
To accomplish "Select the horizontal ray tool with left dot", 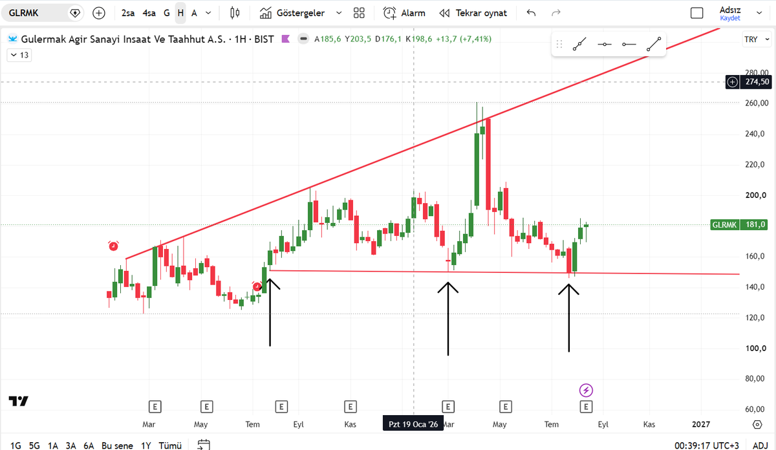I will coord(629,44).
